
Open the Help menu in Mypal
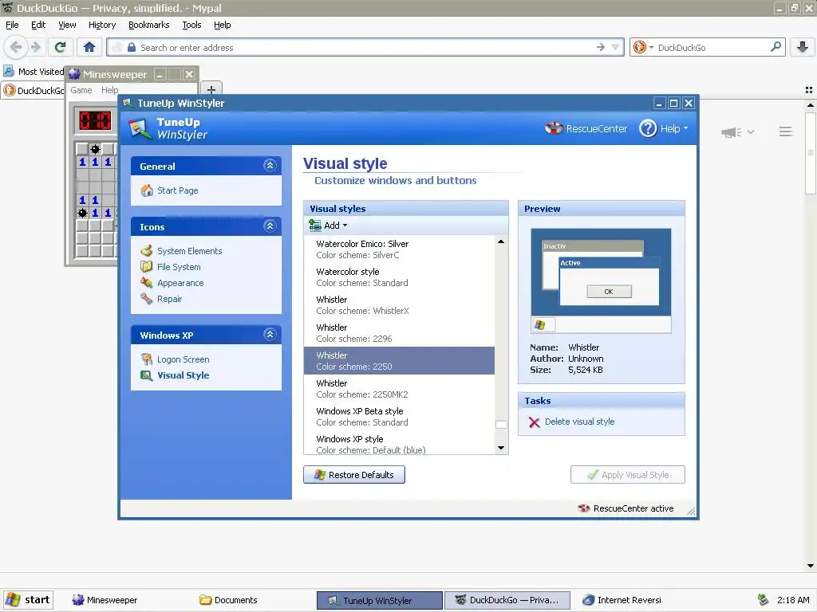223,25
